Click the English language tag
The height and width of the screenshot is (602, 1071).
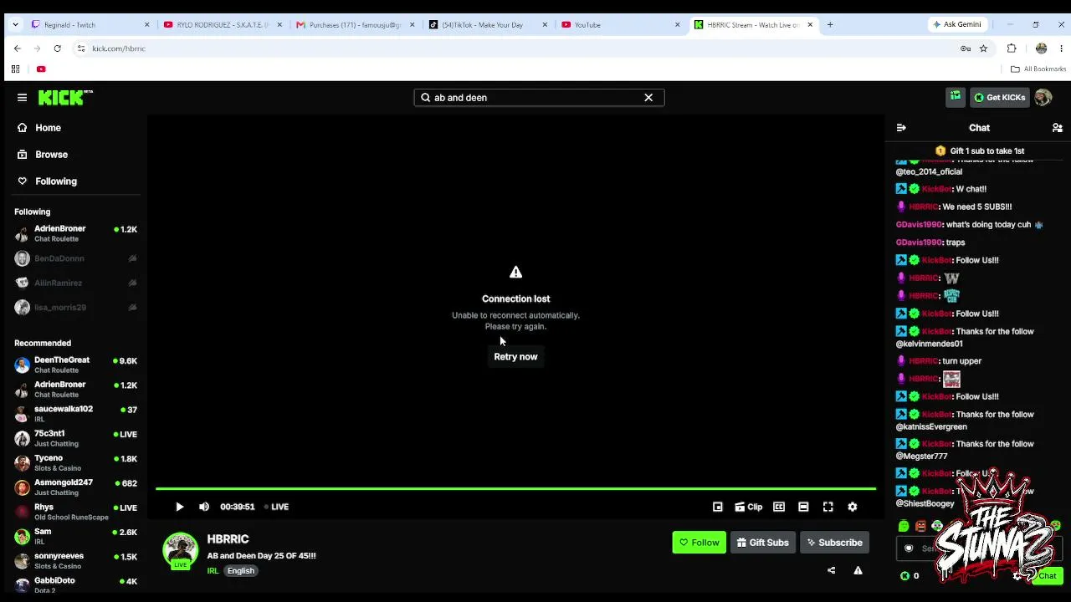(x=240, y=571)
